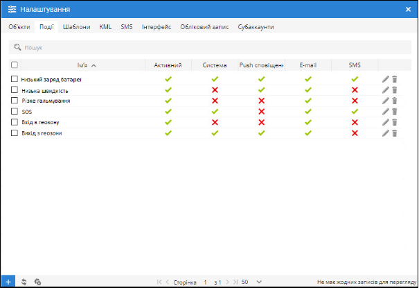The image size is (419, 288).
Task: Toggle SMS status for Низька швидкість
Action: (355, 90)
